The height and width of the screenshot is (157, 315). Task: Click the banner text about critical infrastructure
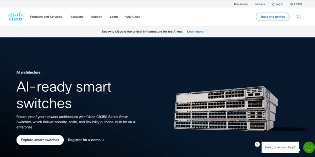tap(142, 32)
